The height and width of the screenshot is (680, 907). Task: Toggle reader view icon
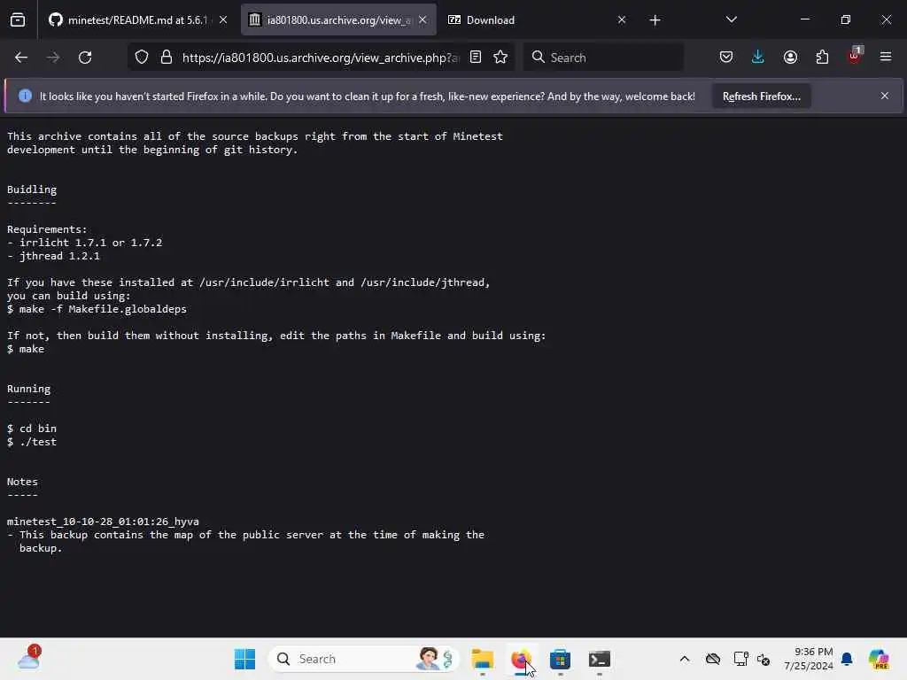click(x=476, y=58)
